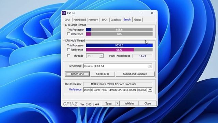Click the Ver. 2.03.1.x64 version text
Viewport: 218px width, 123px height.
pyautogui.click(x=90, y=104)
